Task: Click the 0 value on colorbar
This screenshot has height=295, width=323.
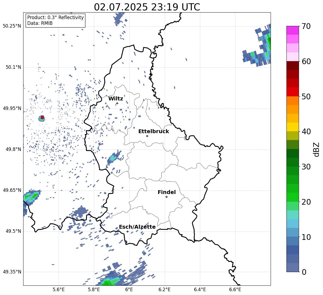Action: [304, 272]
